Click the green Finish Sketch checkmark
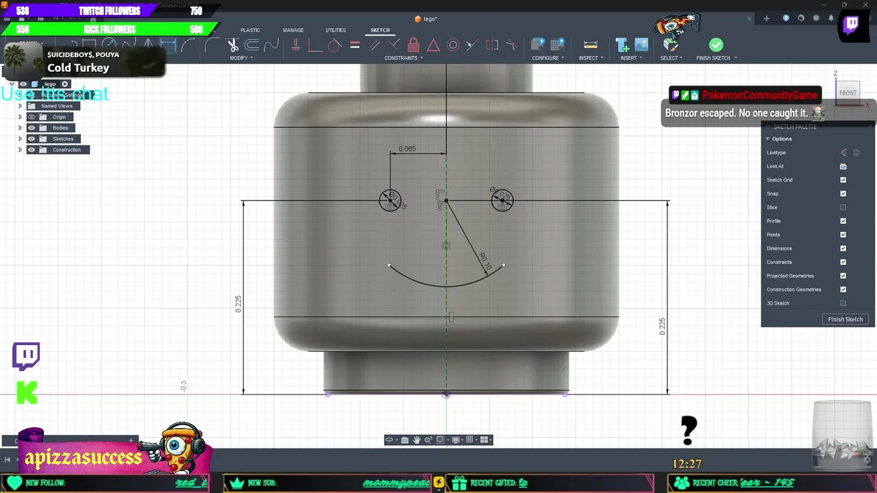This screenshot has width=877, height=493. 716,45
